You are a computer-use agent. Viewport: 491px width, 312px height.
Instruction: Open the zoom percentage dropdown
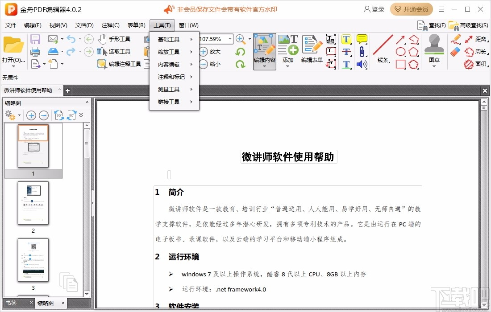[230, 39]
